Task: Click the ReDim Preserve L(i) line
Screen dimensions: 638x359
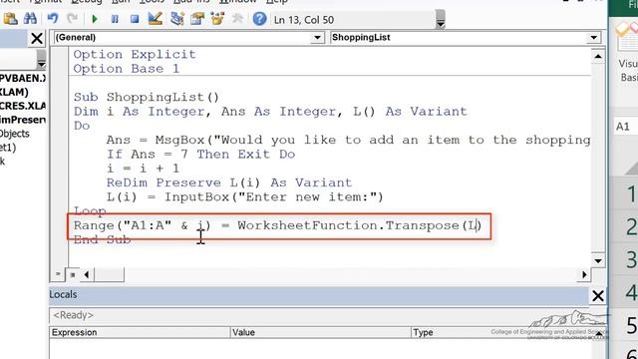Action: 229,182
